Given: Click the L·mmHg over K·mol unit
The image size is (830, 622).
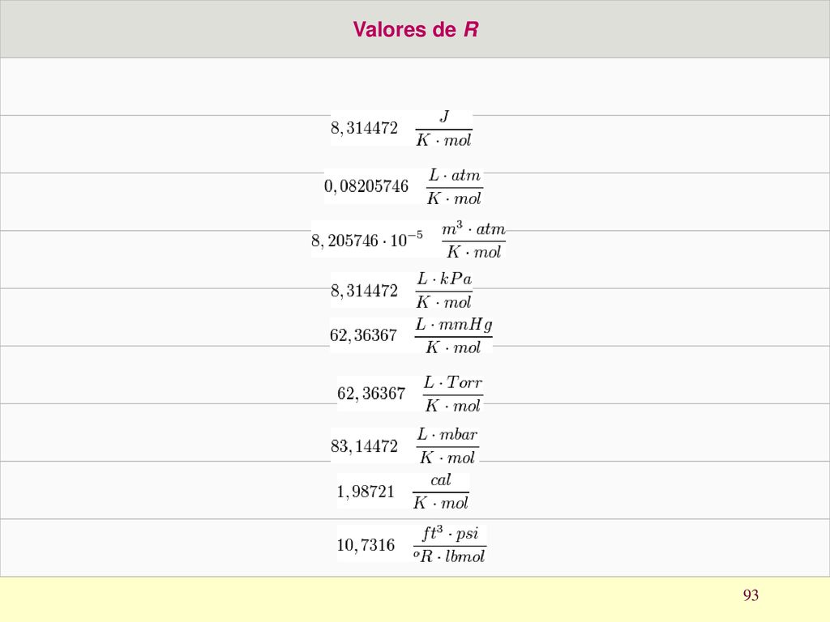Looking at the screenshot, I should (x=454, y=336).
